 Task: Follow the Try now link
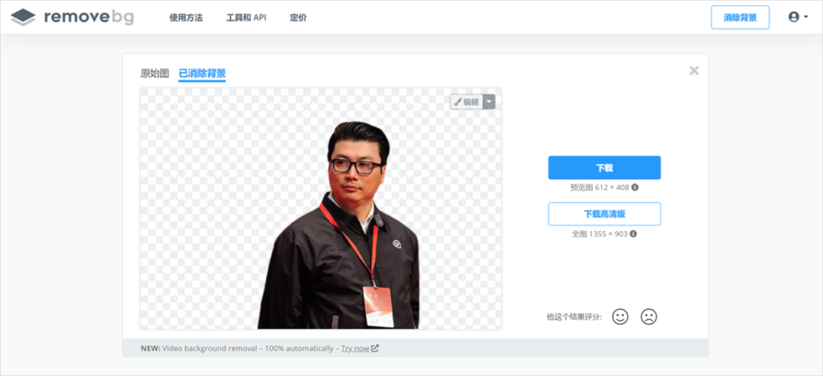pyautogui.click(x=355, y=349)
